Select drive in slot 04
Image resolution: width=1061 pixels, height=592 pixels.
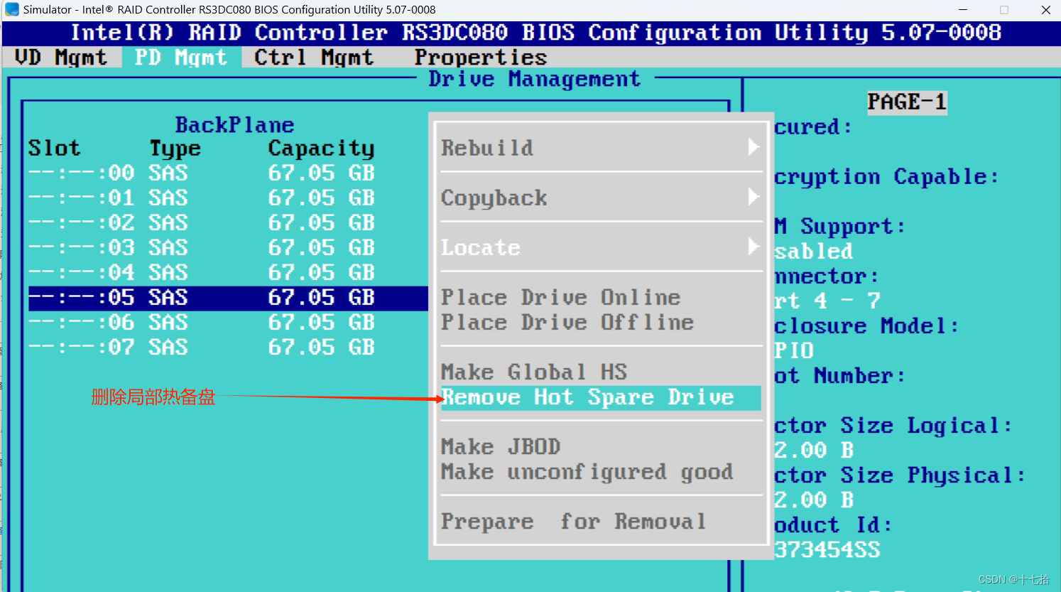228,272
